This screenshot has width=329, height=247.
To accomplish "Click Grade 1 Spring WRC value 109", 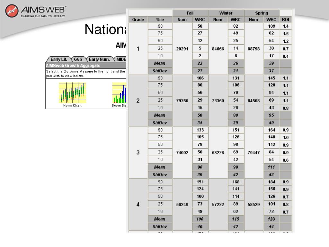I will [271, 26].
